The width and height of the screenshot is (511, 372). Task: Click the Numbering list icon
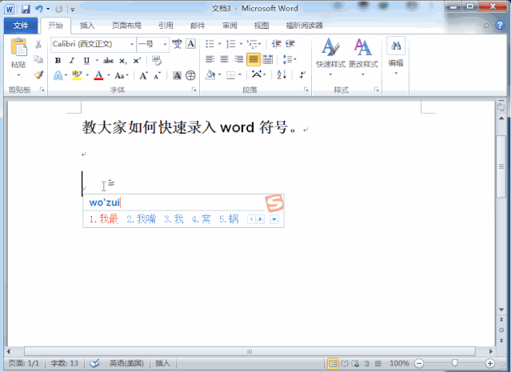pos(231,44)
